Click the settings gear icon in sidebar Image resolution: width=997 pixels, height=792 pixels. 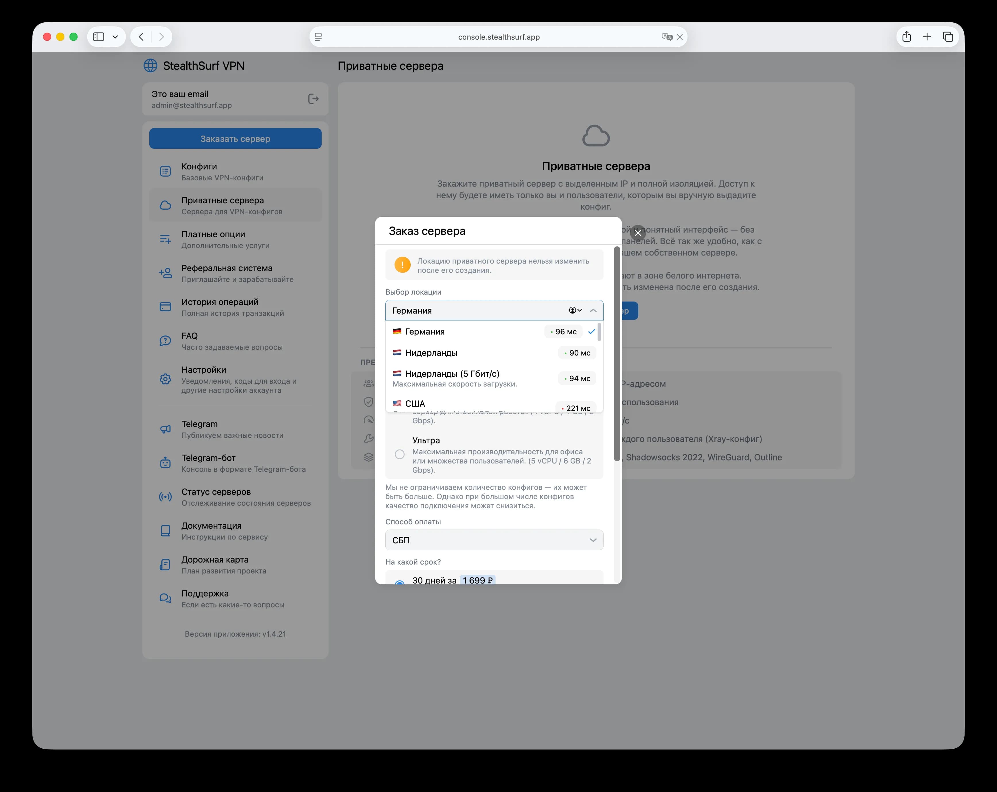pos(165,379)
